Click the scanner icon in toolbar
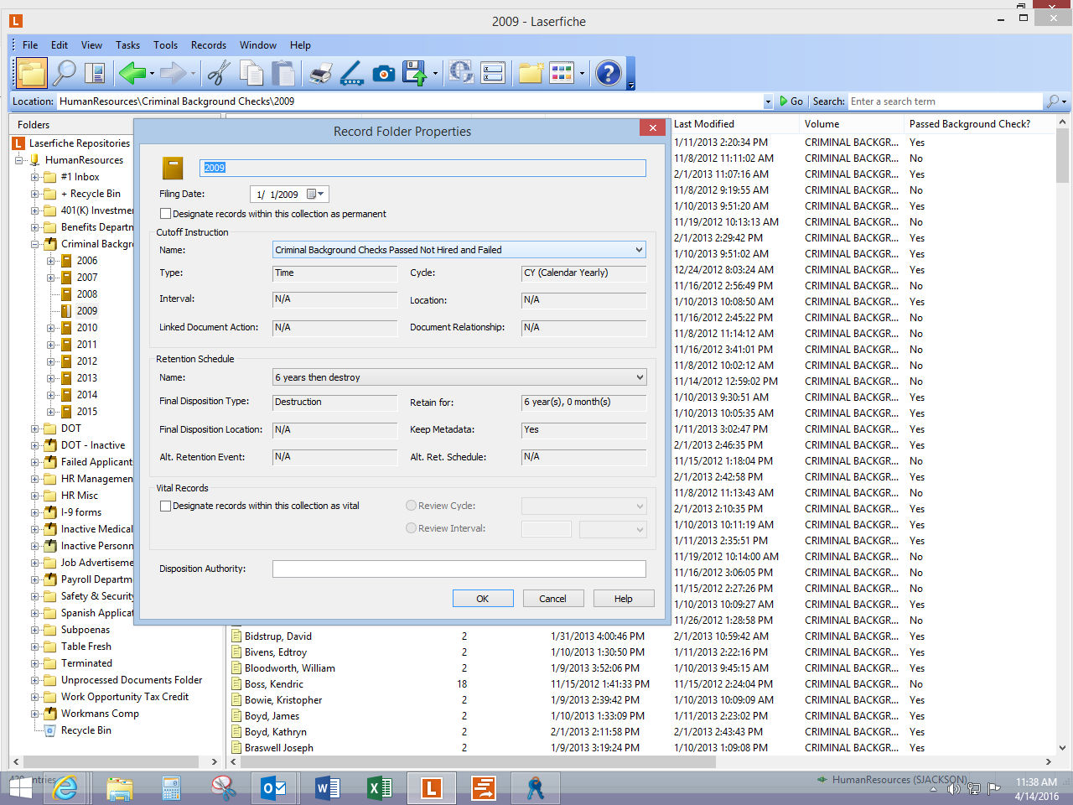 (352, 74)
